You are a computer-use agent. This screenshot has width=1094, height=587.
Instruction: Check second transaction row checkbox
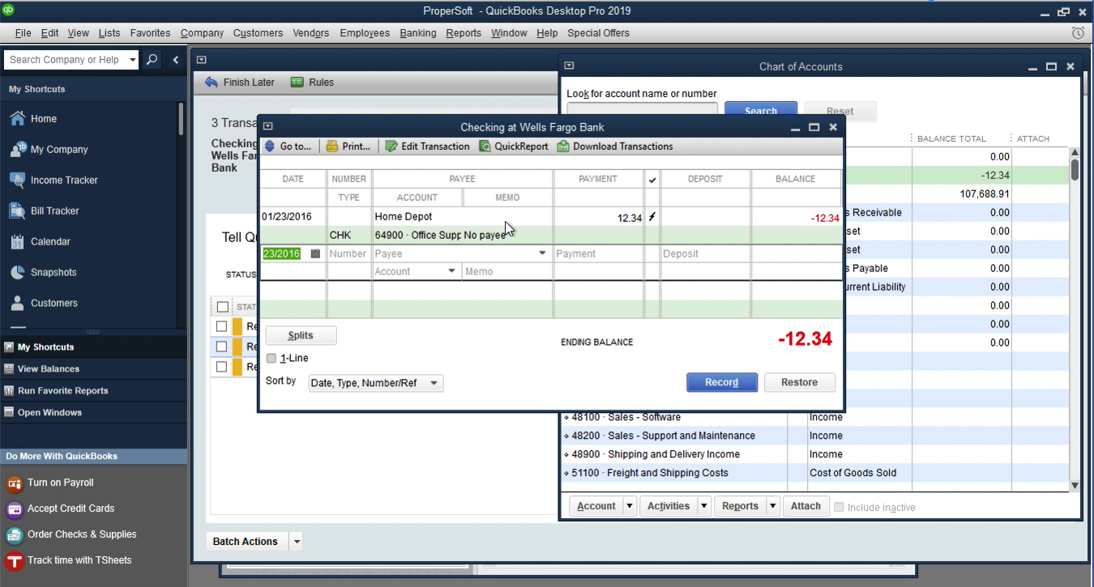point(221,347)
